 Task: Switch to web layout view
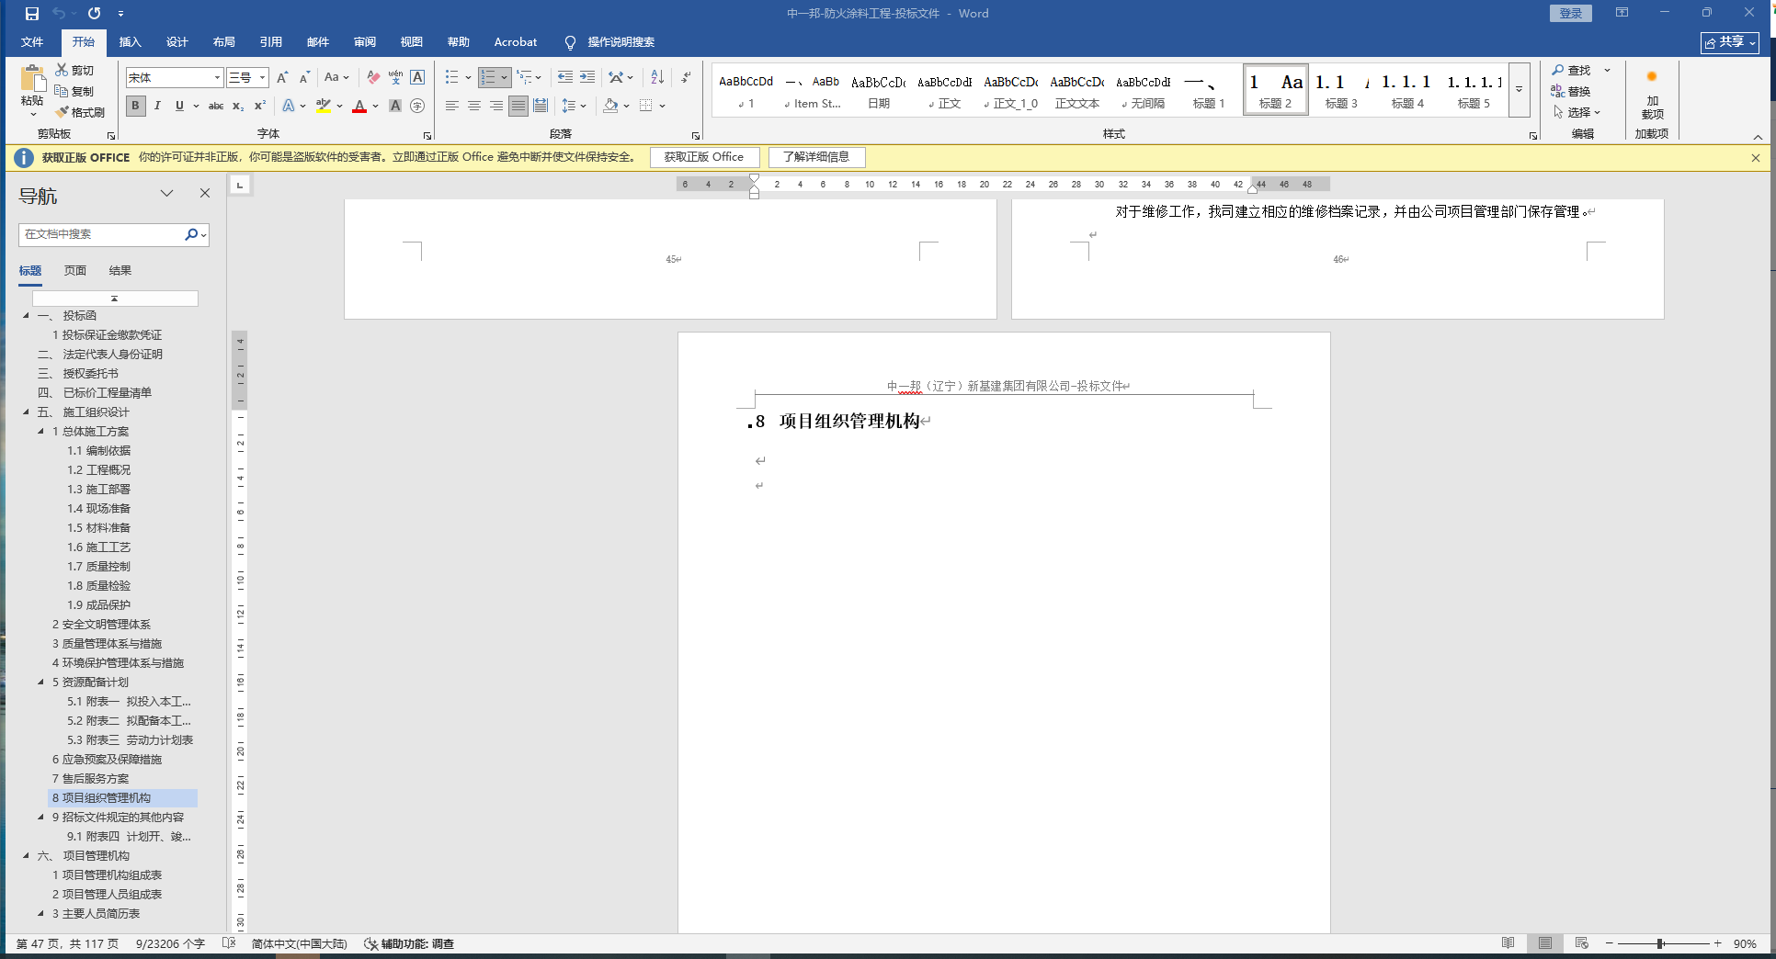click(1581, 943)
